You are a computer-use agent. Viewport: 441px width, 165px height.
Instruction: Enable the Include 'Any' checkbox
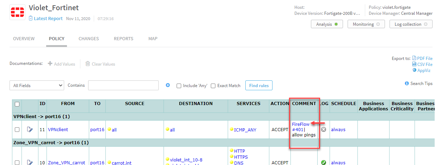click(179, 86)
